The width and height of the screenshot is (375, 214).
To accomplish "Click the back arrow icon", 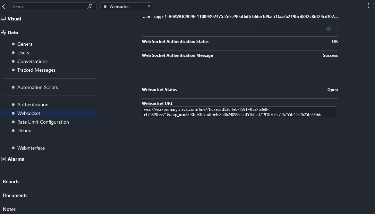I will click(3, 7).
